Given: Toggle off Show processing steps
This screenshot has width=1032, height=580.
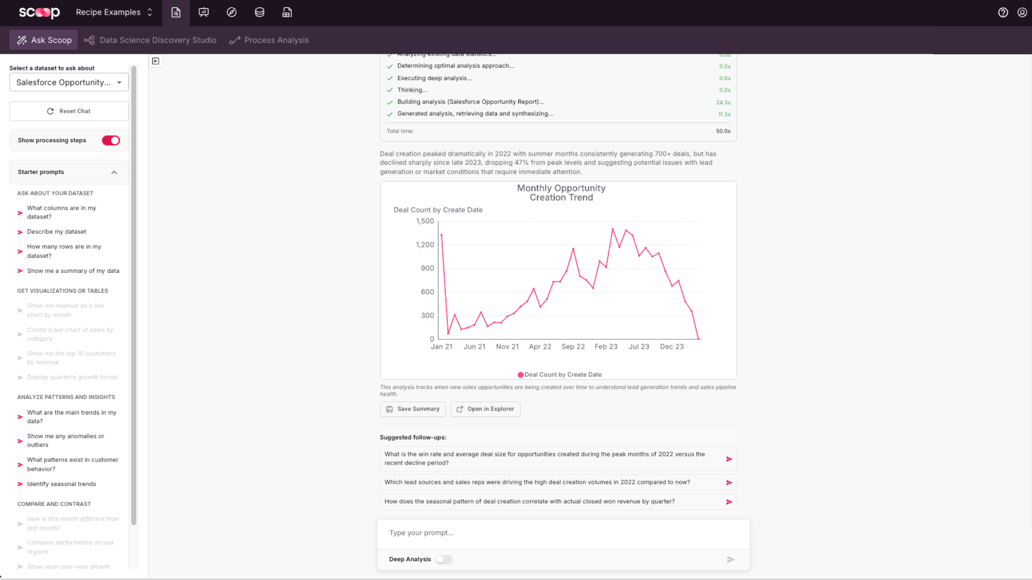Looking at the screenshot, I should point(111,140).
